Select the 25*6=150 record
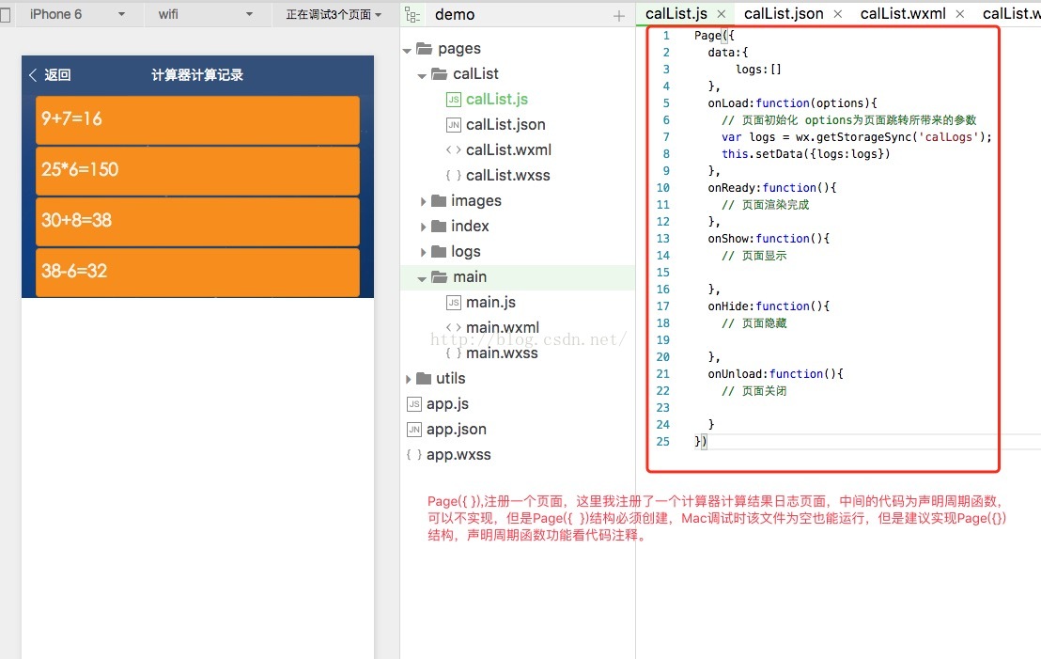This screenshot has height=659, width=1041. pos(197,170)
